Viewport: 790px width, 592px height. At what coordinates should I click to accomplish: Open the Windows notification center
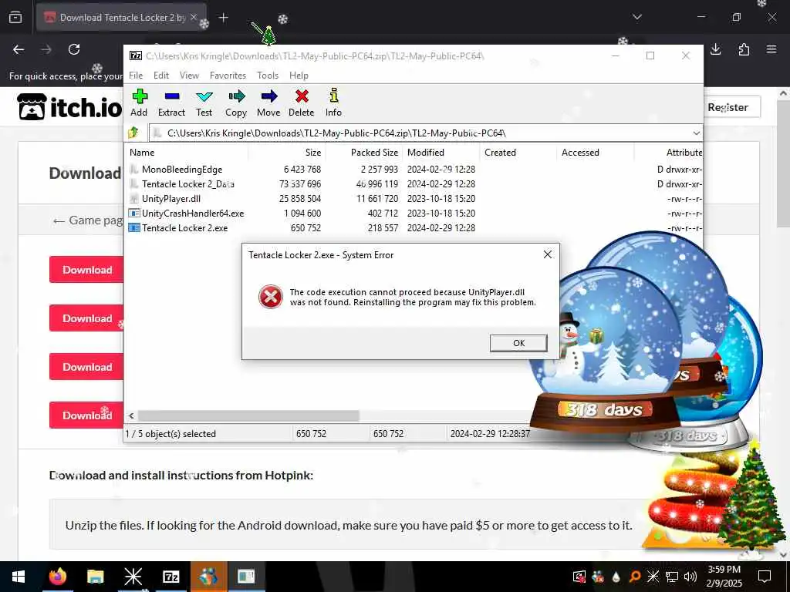(x=765, y=577)
